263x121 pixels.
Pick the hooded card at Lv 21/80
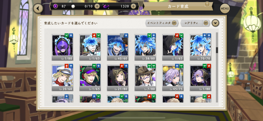pyautogui.click(x=118, y=78)
